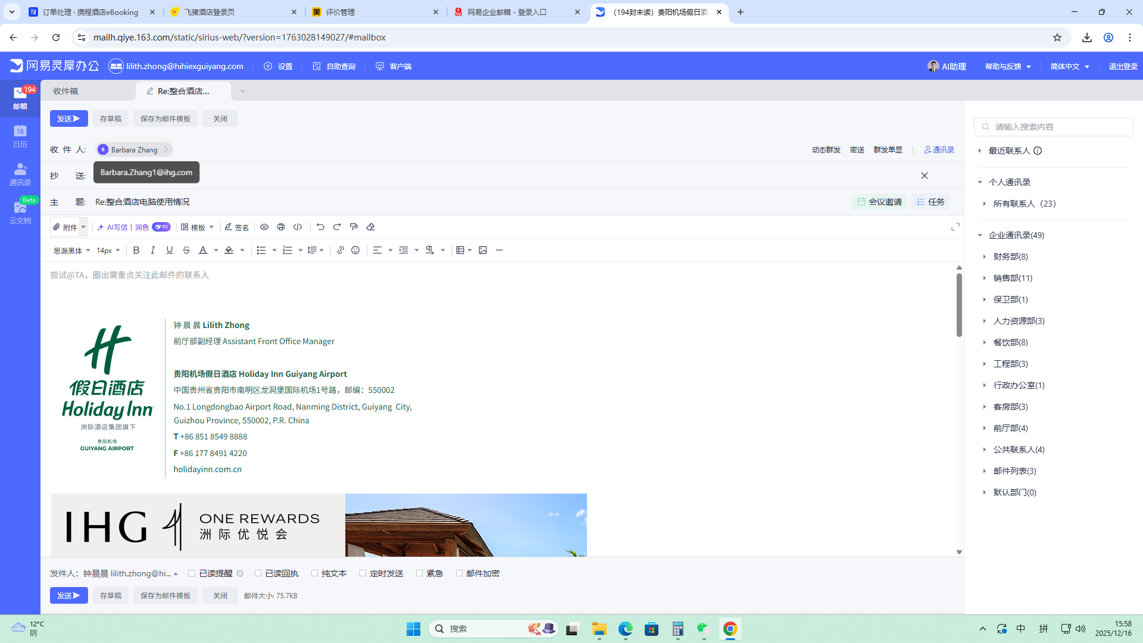1143x643 pixels.
Task: Tick the 紧急 urgent checkbox
Action: (x=420, y=573)
